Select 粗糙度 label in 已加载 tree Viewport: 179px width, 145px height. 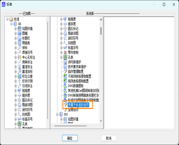(26, 91)
